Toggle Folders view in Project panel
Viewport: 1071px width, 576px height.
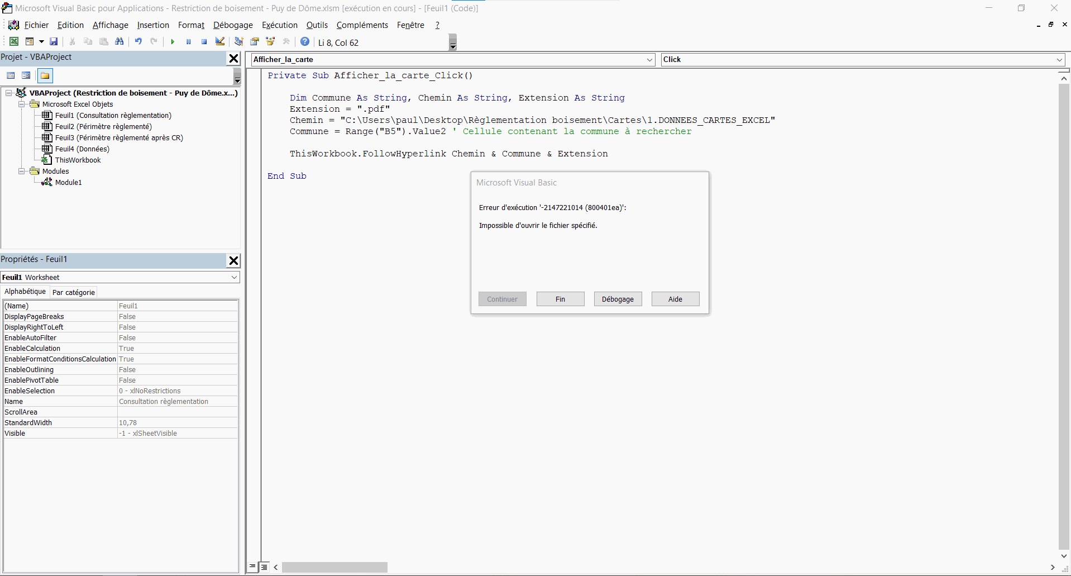[45, 75]
